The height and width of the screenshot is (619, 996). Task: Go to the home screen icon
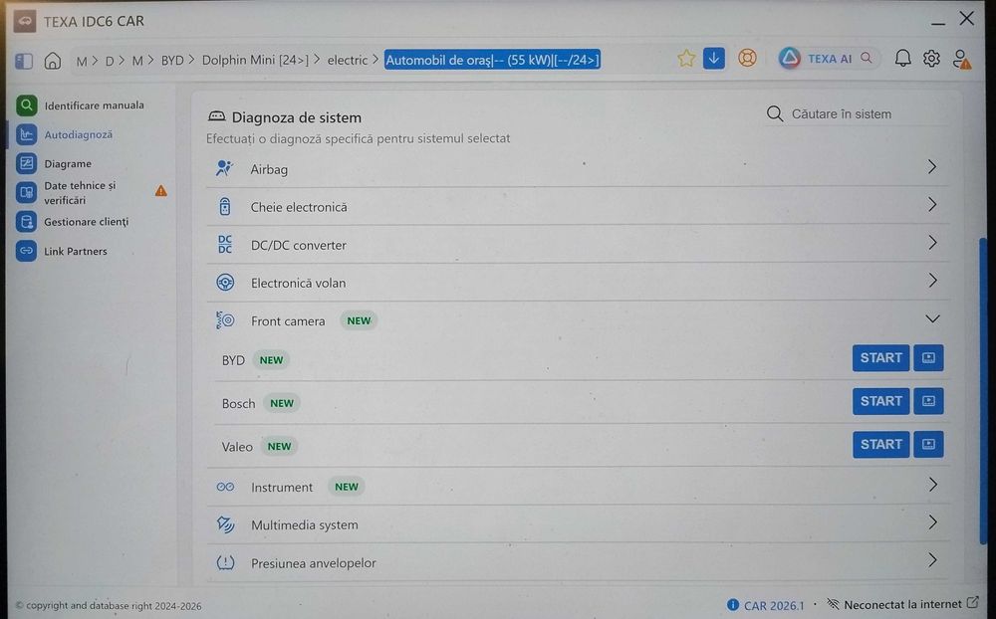point(53,61)
